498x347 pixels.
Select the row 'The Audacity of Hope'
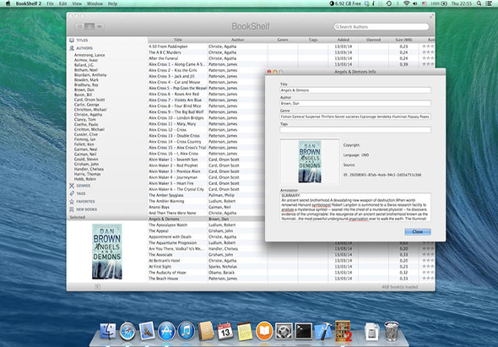tap(291, 273)
